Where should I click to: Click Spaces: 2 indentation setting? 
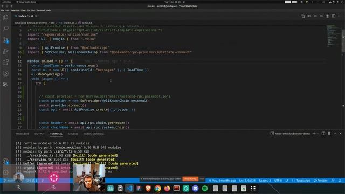coord(265,181)
